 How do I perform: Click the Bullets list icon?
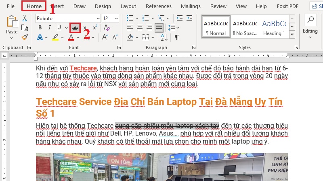[130, 18]
